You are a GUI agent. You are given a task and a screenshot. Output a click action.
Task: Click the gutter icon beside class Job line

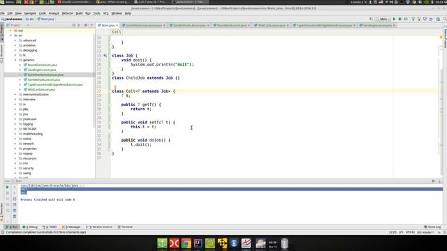click(105, 56)
